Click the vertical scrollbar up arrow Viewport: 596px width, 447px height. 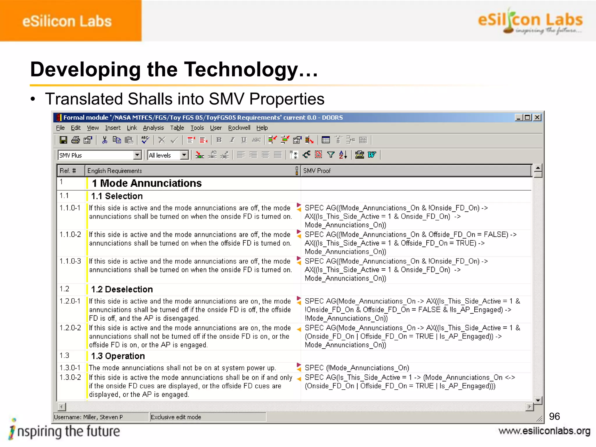coord(538,168)
